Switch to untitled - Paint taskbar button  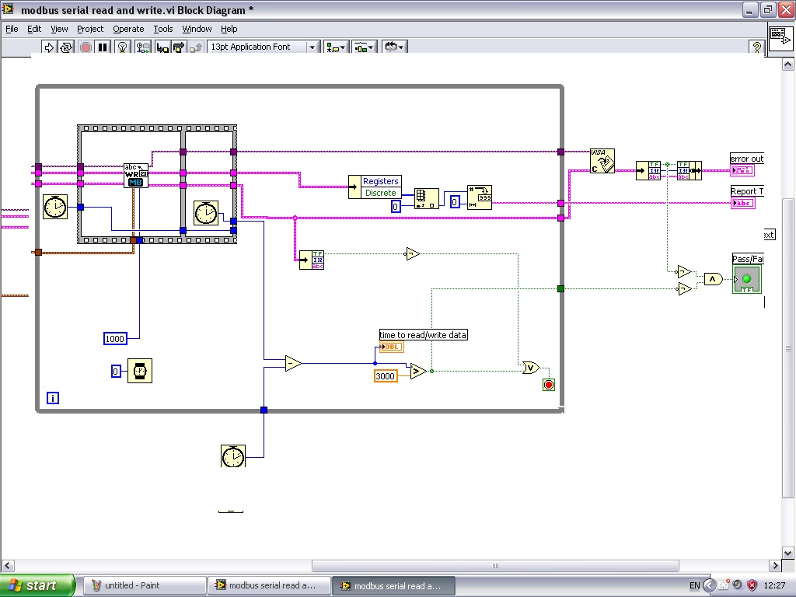[x=144, y=585]
